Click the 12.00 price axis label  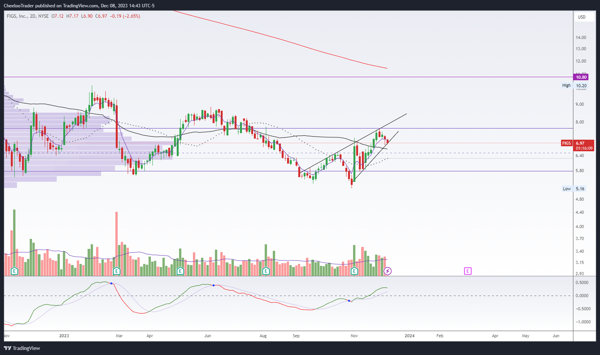pos(581,61)
